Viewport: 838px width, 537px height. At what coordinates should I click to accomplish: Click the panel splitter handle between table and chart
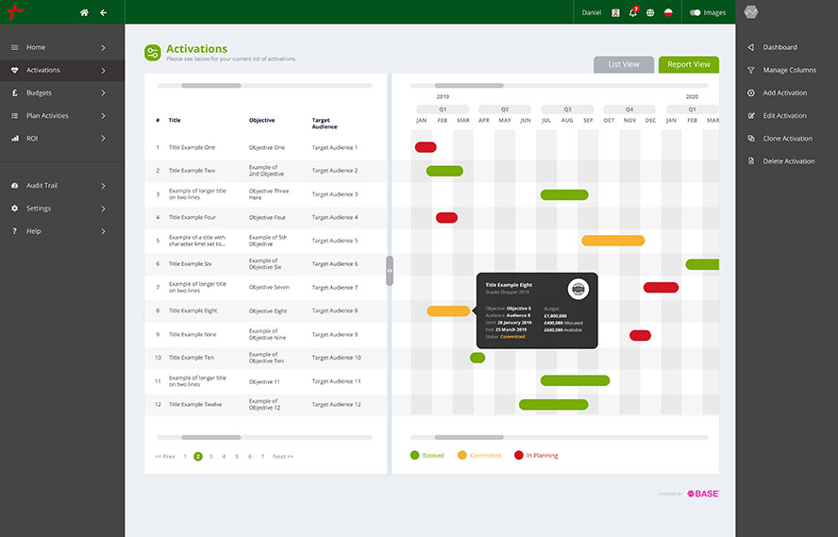pos(390,271)
